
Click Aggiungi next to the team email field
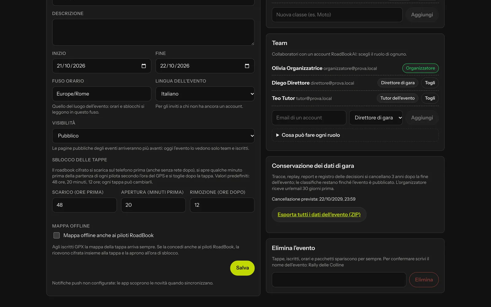coord(422,118)
